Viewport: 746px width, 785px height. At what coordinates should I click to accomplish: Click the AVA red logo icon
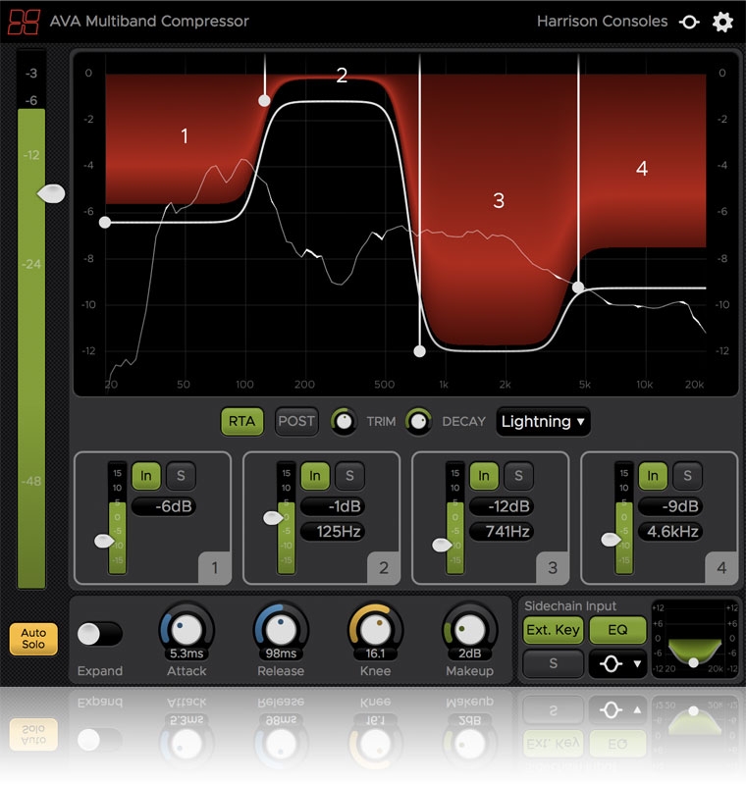pos(22,21)
